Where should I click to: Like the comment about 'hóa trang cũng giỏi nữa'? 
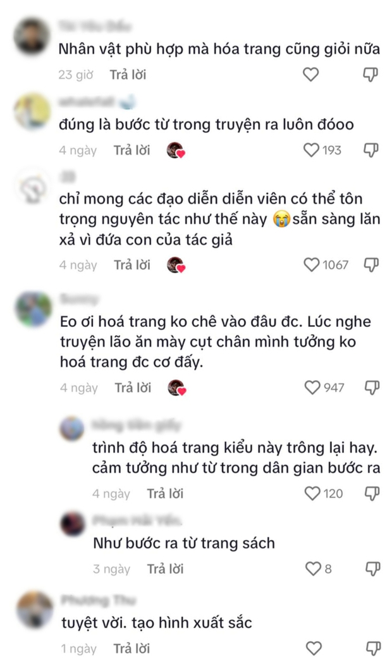click(310, 75)
